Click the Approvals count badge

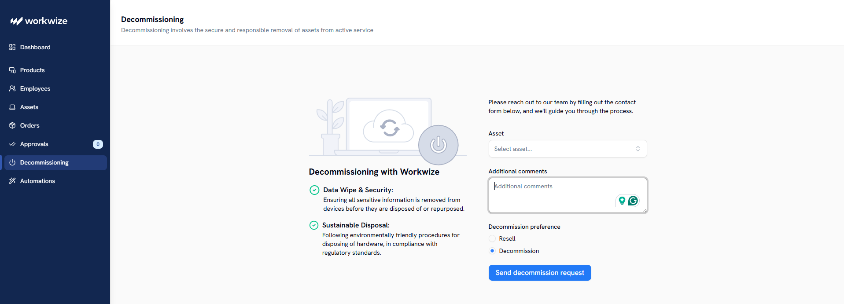(x=98, y=144)
